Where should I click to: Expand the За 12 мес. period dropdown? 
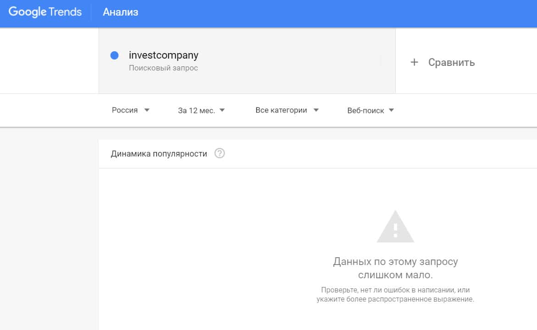pyautogui.click(x=196, y=110)
